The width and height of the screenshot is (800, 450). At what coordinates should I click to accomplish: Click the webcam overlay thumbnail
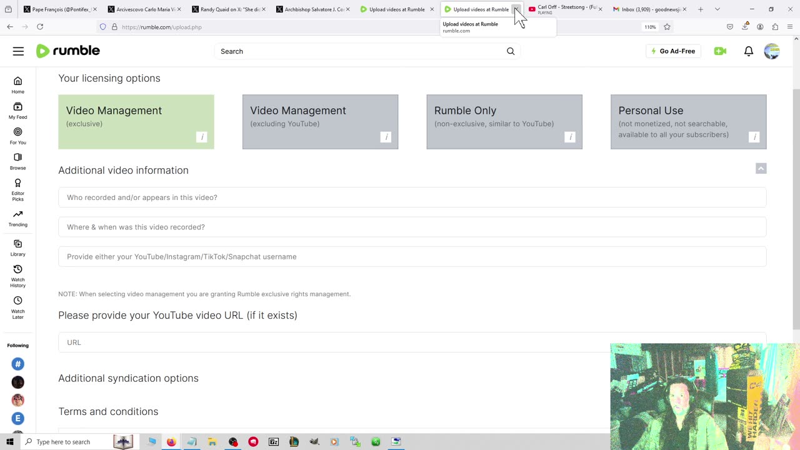click(x=705, y=396)
